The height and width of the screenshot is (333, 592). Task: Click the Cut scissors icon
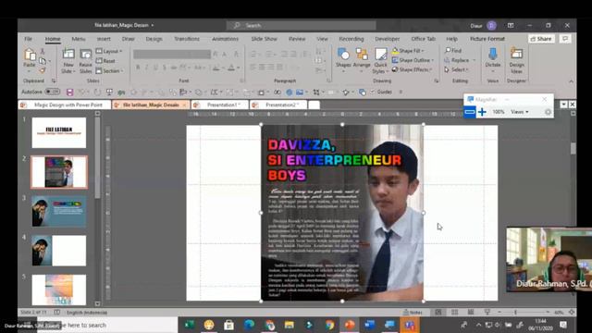coord(43,52)
